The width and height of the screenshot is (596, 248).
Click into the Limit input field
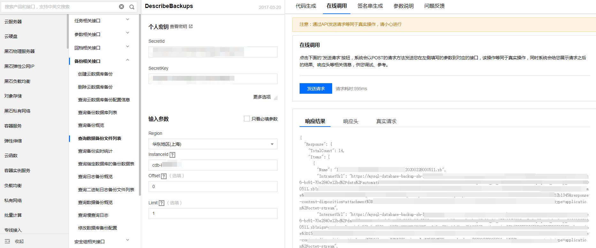pyautogui.click(x=213, y=214)
